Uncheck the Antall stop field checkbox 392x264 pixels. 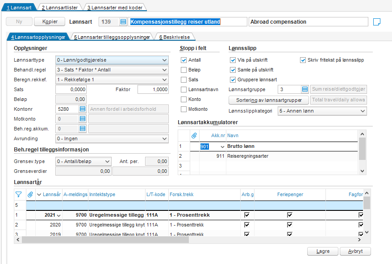(x=184, y=60)
